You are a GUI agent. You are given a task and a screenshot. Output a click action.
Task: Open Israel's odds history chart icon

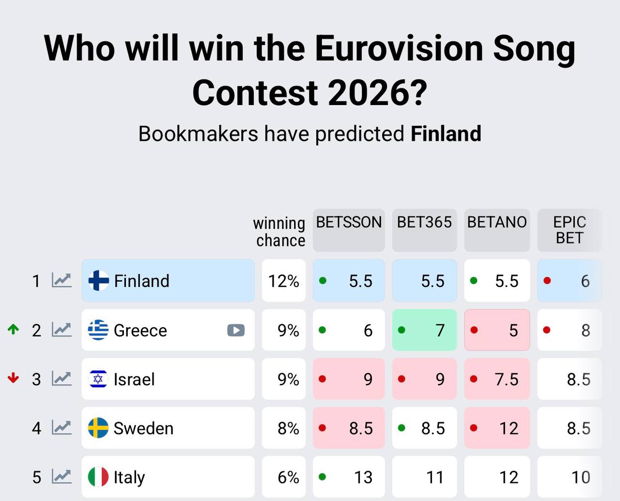click(x=62, y=379)
